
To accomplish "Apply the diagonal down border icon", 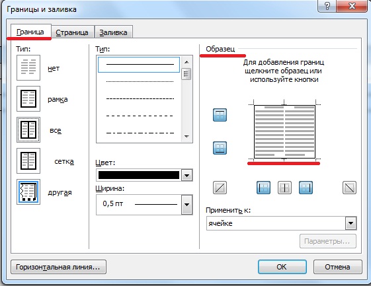I will tap(349, 188).
